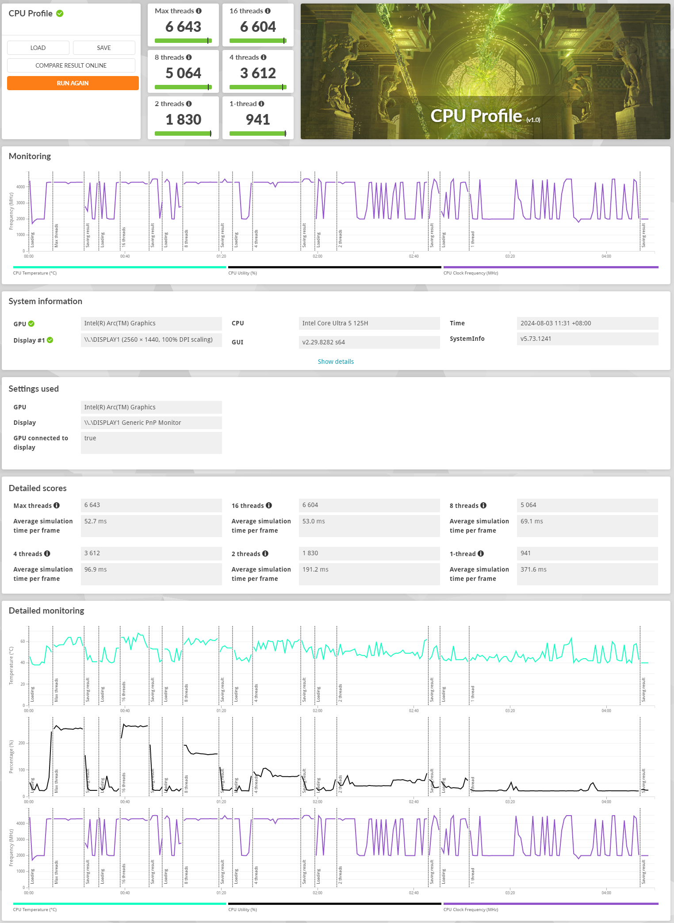This screenshot has height=923, width=674.
Task: Click COMPARE RESULT ONLINE
Action: [71, 65]
